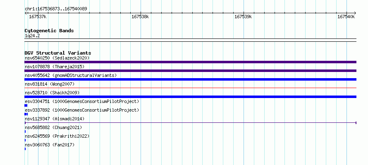The height and width of the screenshot is (165, 368).
Task: Click the ruler's right arrow end
Action: tap(355, 13)
